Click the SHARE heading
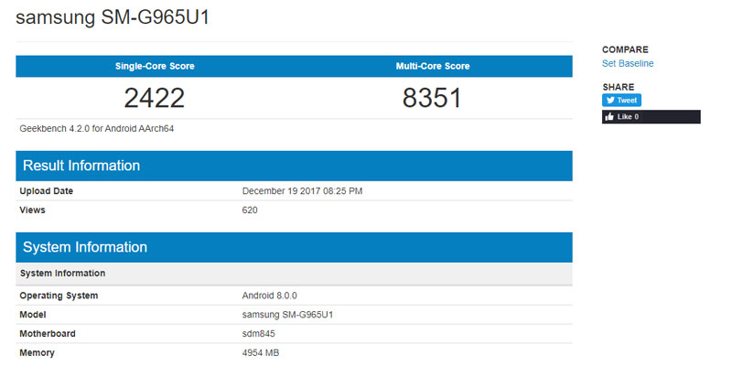 click(619, 87)
